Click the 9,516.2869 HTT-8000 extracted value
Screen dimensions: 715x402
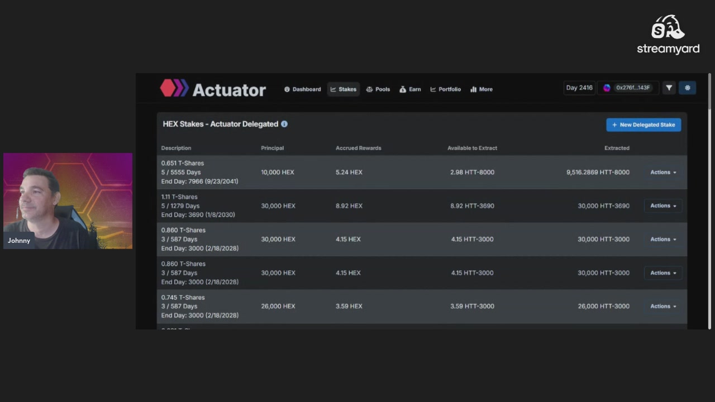coord(598,172)
